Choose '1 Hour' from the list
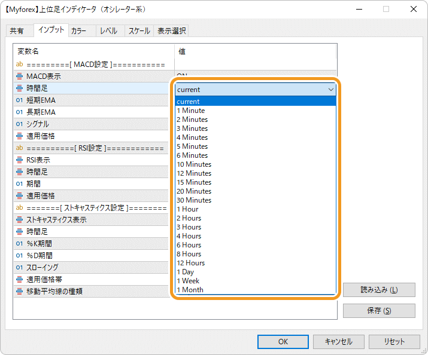 (255, 210)
